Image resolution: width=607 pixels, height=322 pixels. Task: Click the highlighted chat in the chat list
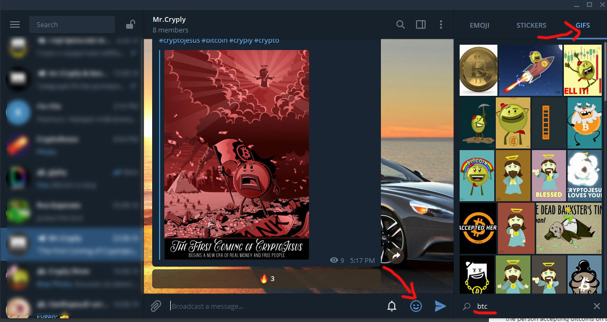tap(72, 244)
